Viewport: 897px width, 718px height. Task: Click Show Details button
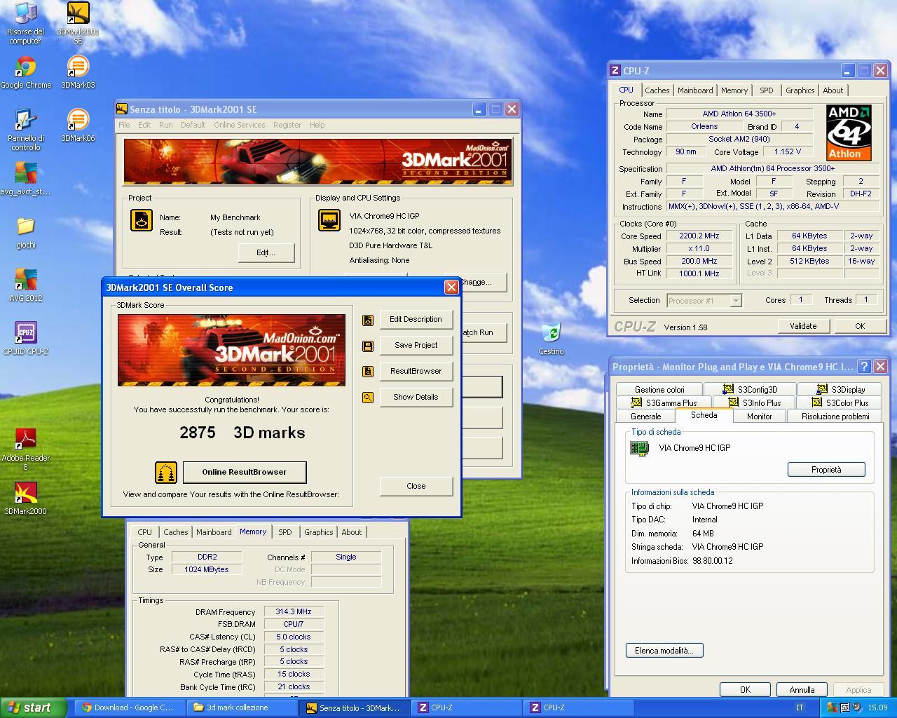click(x=416, y=398)
